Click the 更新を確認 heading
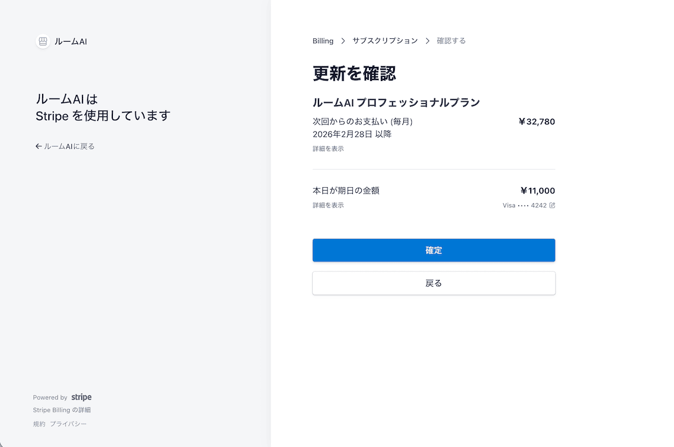This screenshot has width=674, height=447. [x=354, y=73]
